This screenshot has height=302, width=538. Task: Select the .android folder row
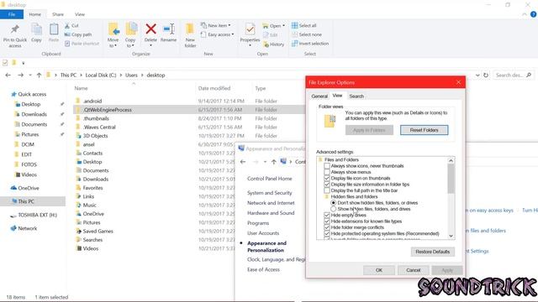tap(188, 101)
